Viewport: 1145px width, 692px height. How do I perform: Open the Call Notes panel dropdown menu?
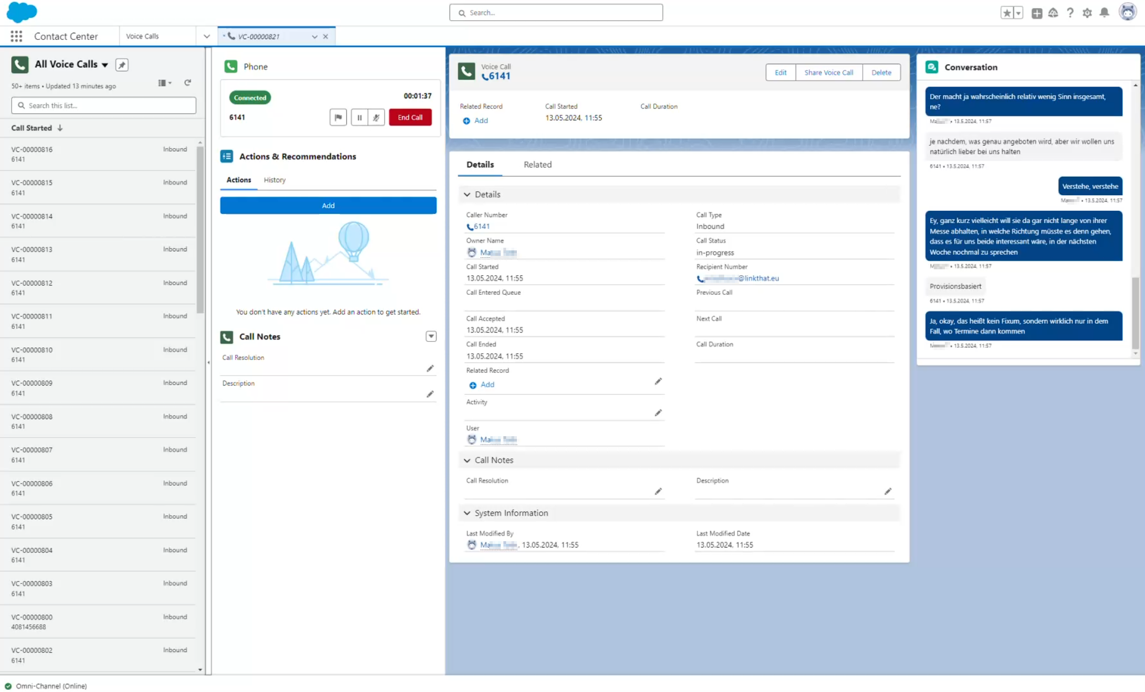(x=431, y=336)
